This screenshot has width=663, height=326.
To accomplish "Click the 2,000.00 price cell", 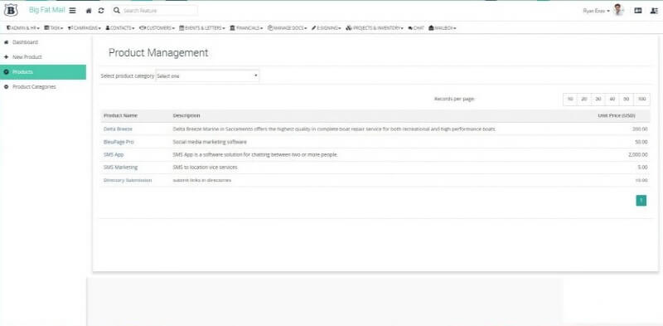I will pos(638,154).
